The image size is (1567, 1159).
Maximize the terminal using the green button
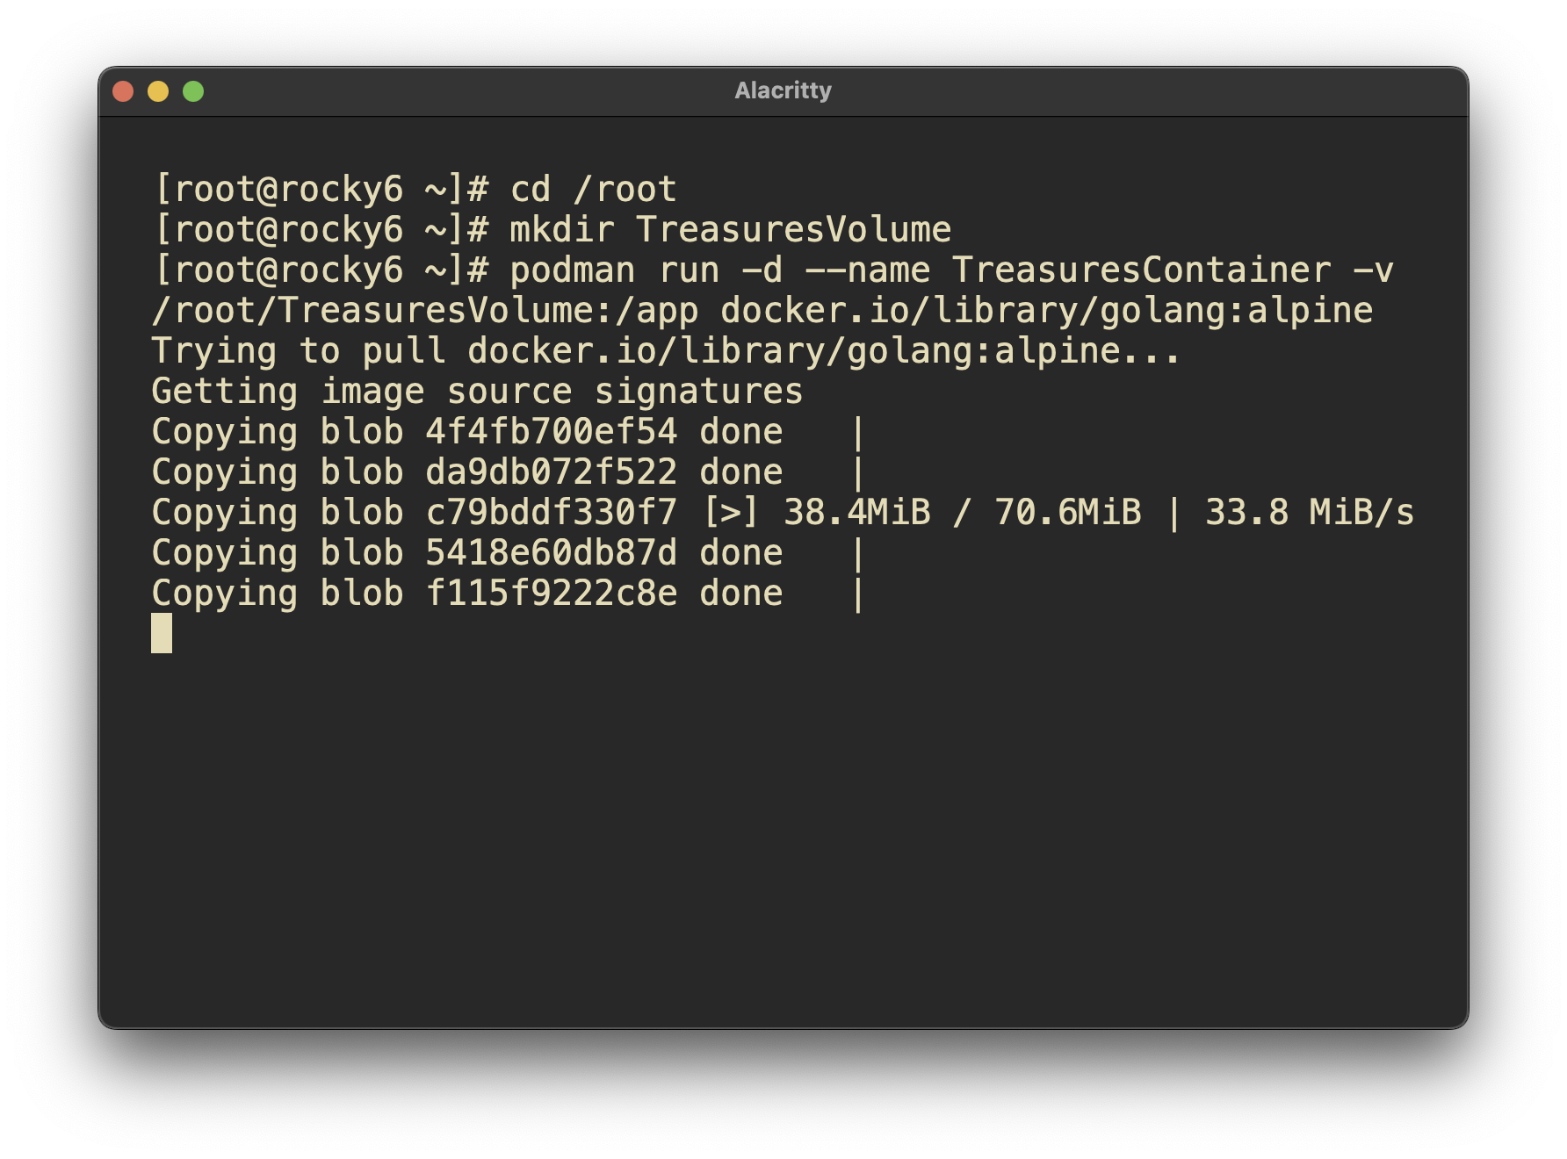pyautogui.click(x=193, y=91)
